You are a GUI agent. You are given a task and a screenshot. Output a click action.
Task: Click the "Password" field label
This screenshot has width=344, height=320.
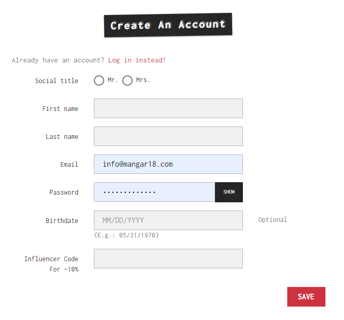coord(64,193)
